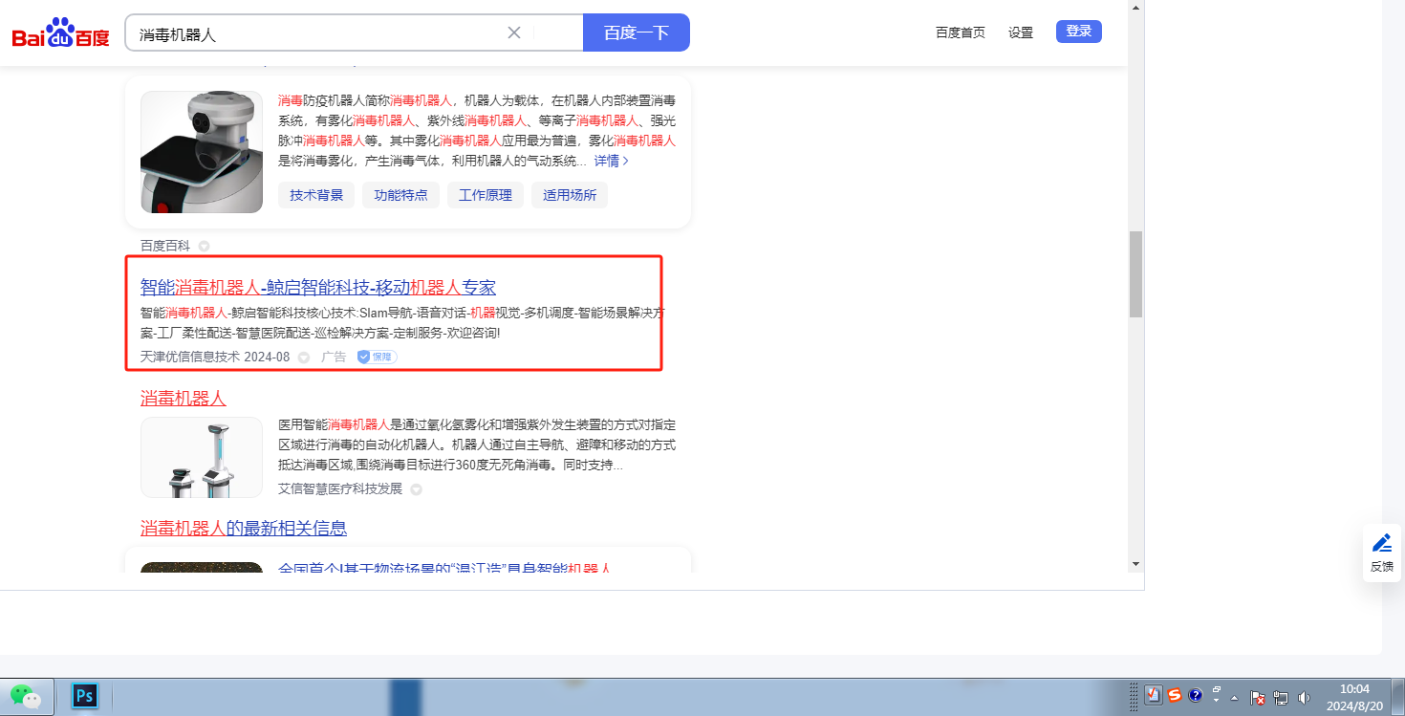Expand dropdown arrow next to 百度百科
Screen dimensions: 1405x716
[x=204, y=247]
